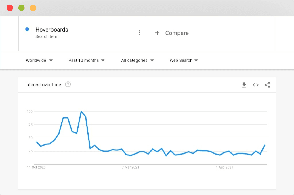Click the chart peak at 100
294x195 pixels.
pyautogui.click(x=81, y=112)
